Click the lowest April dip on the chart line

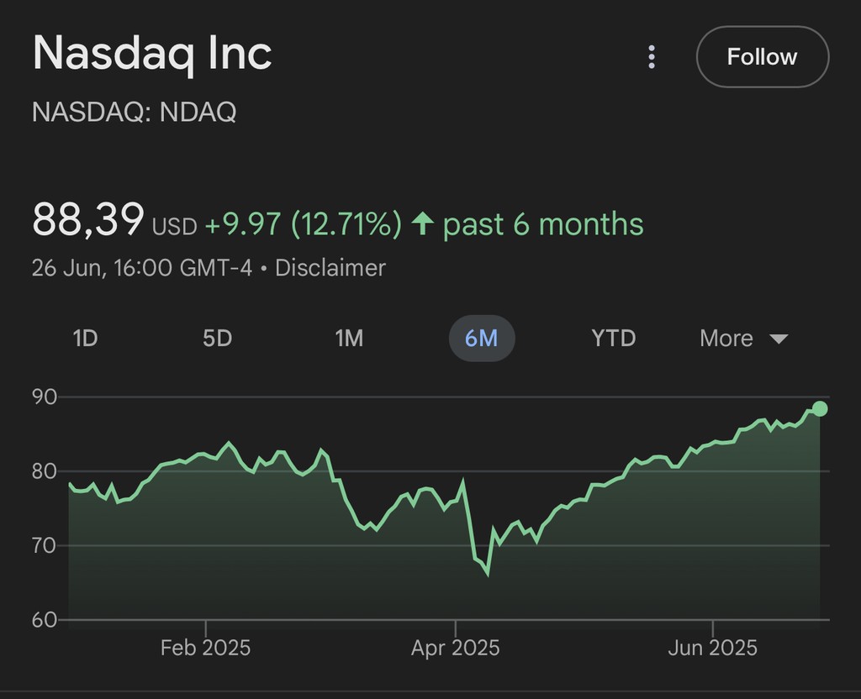click(x=487, y=575)
